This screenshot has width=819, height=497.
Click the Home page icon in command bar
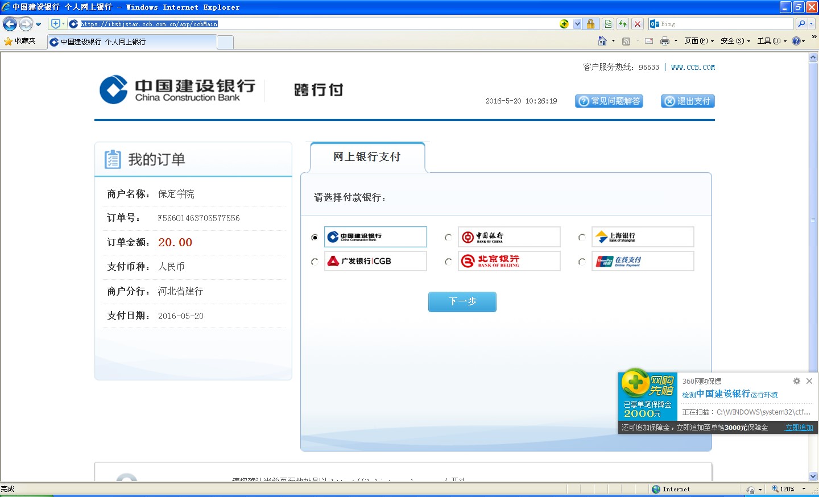(x=602, y=41)
